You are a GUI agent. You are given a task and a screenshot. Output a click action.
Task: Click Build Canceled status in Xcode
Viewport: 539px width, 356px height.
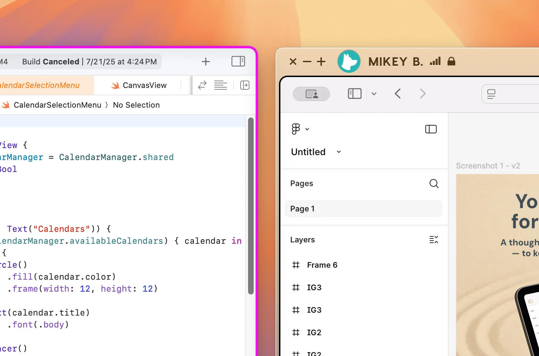pyautogui.click(x=89, y=62)
